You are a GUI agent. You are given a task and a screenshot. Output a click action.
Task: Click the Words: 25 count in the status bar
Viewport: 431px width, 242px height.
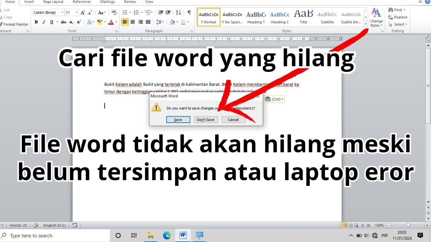click(18, 225)
